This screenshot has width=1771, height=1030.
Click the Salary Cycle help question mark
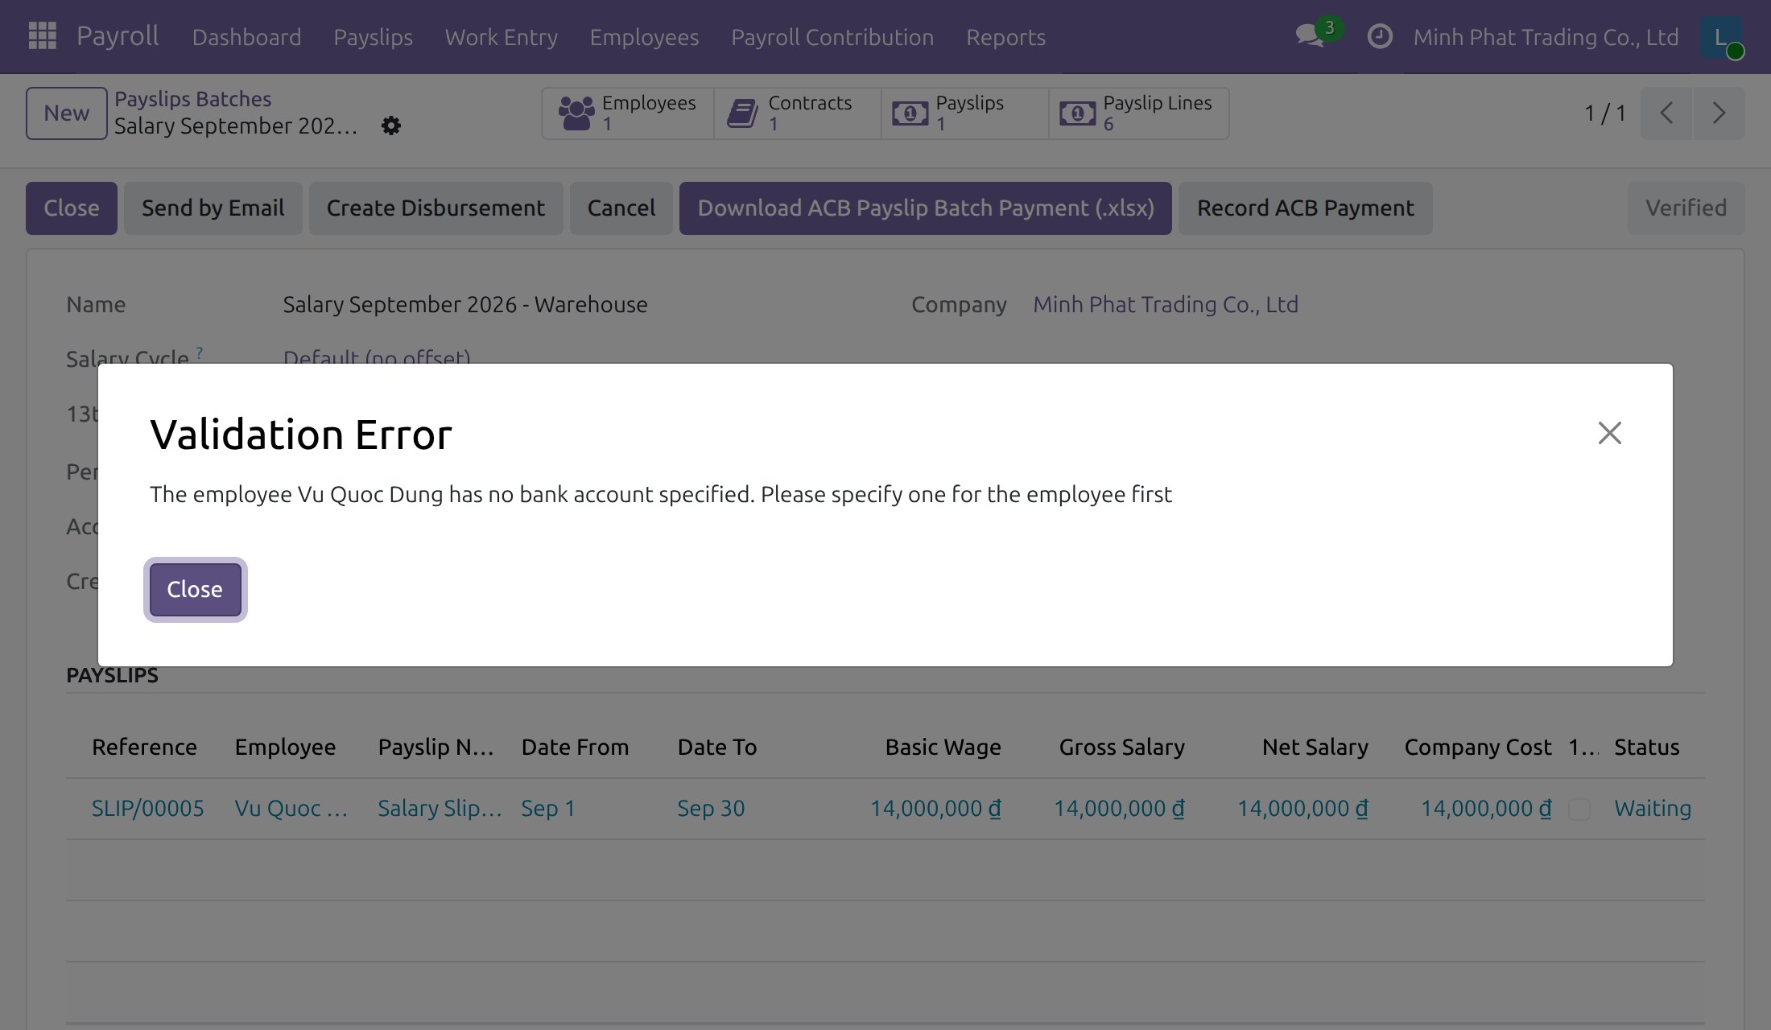pyautogui.click(x=199, y=352)
